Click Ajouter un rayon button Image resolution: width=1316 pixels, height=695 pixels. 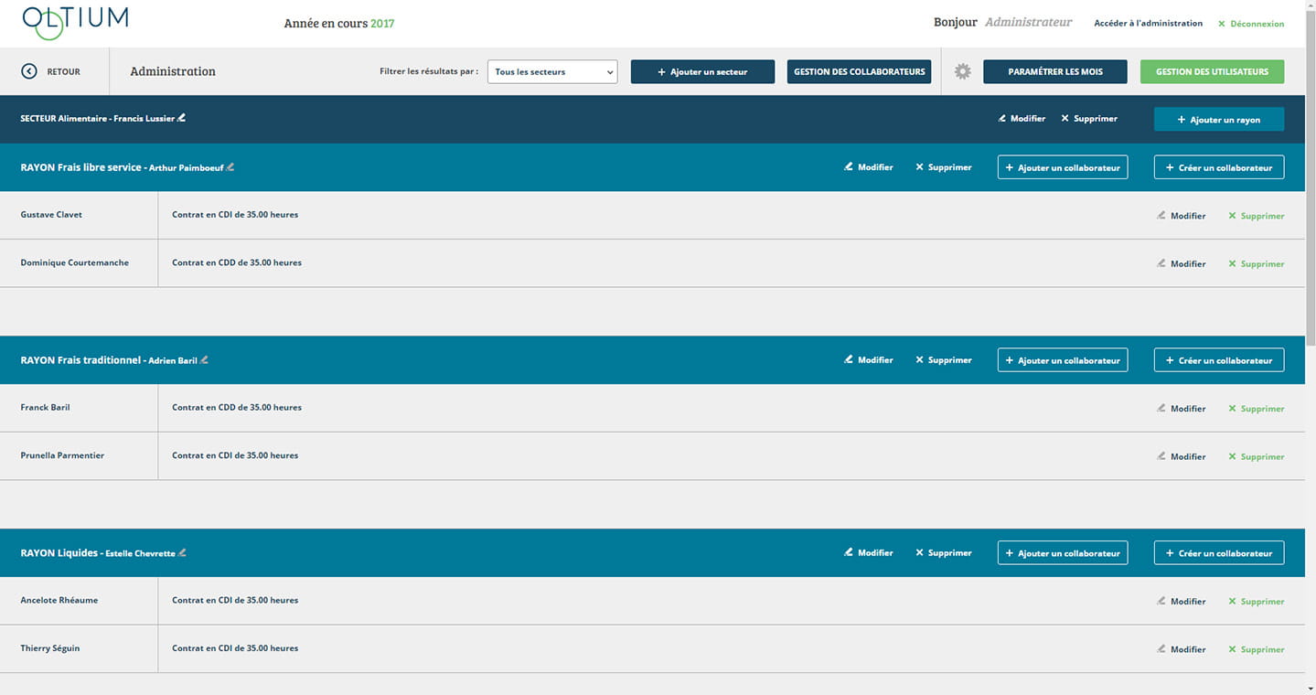pos(1219,120)
